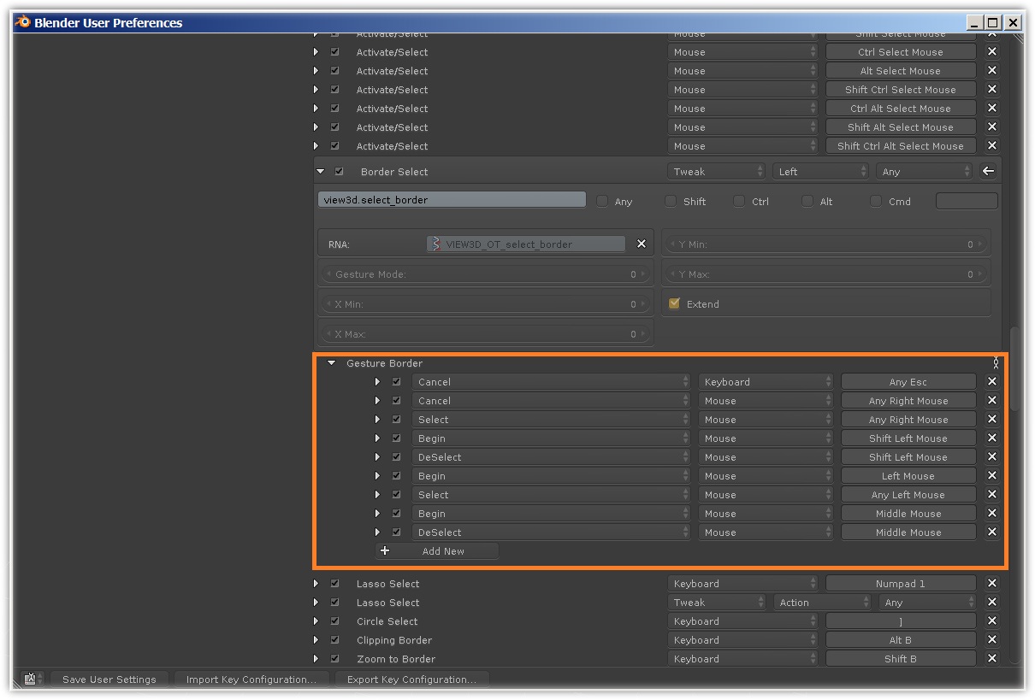Click the Save User Settings button
1035x700 pixels.
[109, 679]
